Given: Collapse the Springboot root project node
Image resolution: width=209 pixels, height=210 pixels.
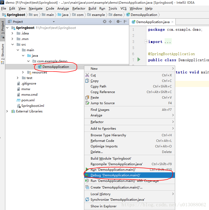Looking at the screenshot, I should pyautogui.click(x=7, y=28).
